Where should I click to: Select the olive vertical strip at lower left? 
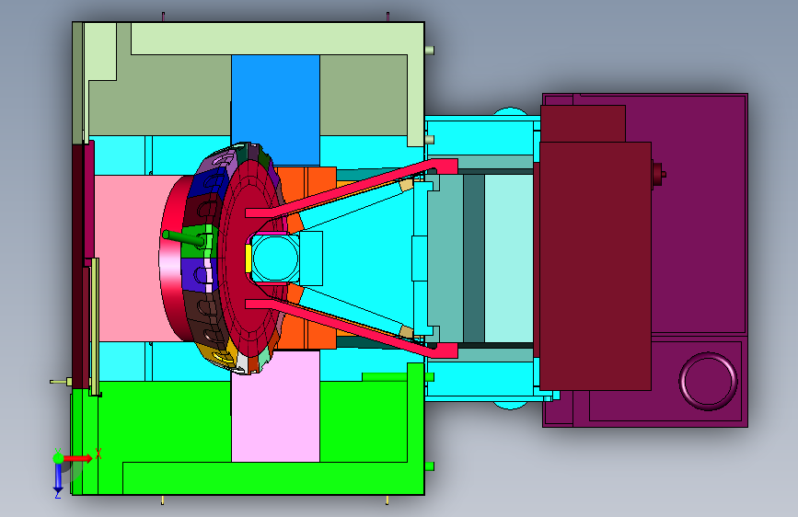pos(95,327)
